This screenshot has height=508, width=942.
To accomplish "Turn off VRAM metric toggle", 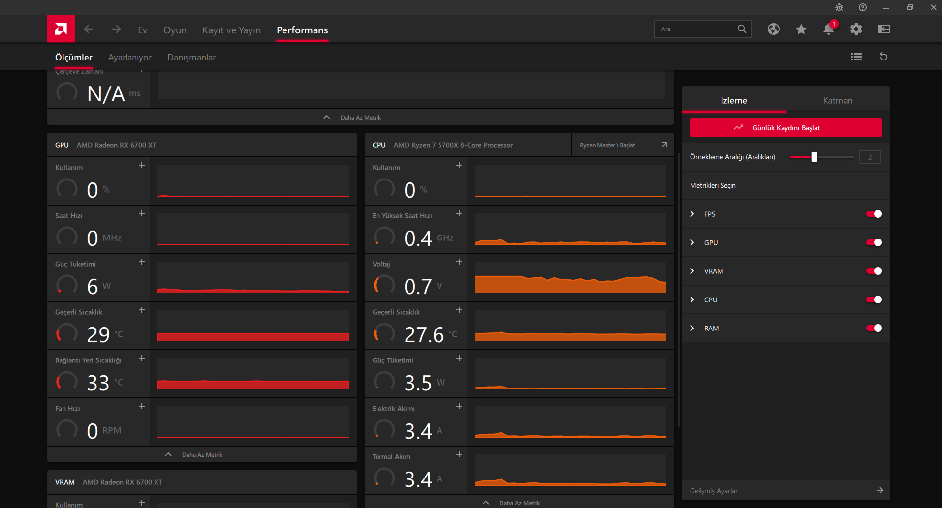I will (874, 271).
